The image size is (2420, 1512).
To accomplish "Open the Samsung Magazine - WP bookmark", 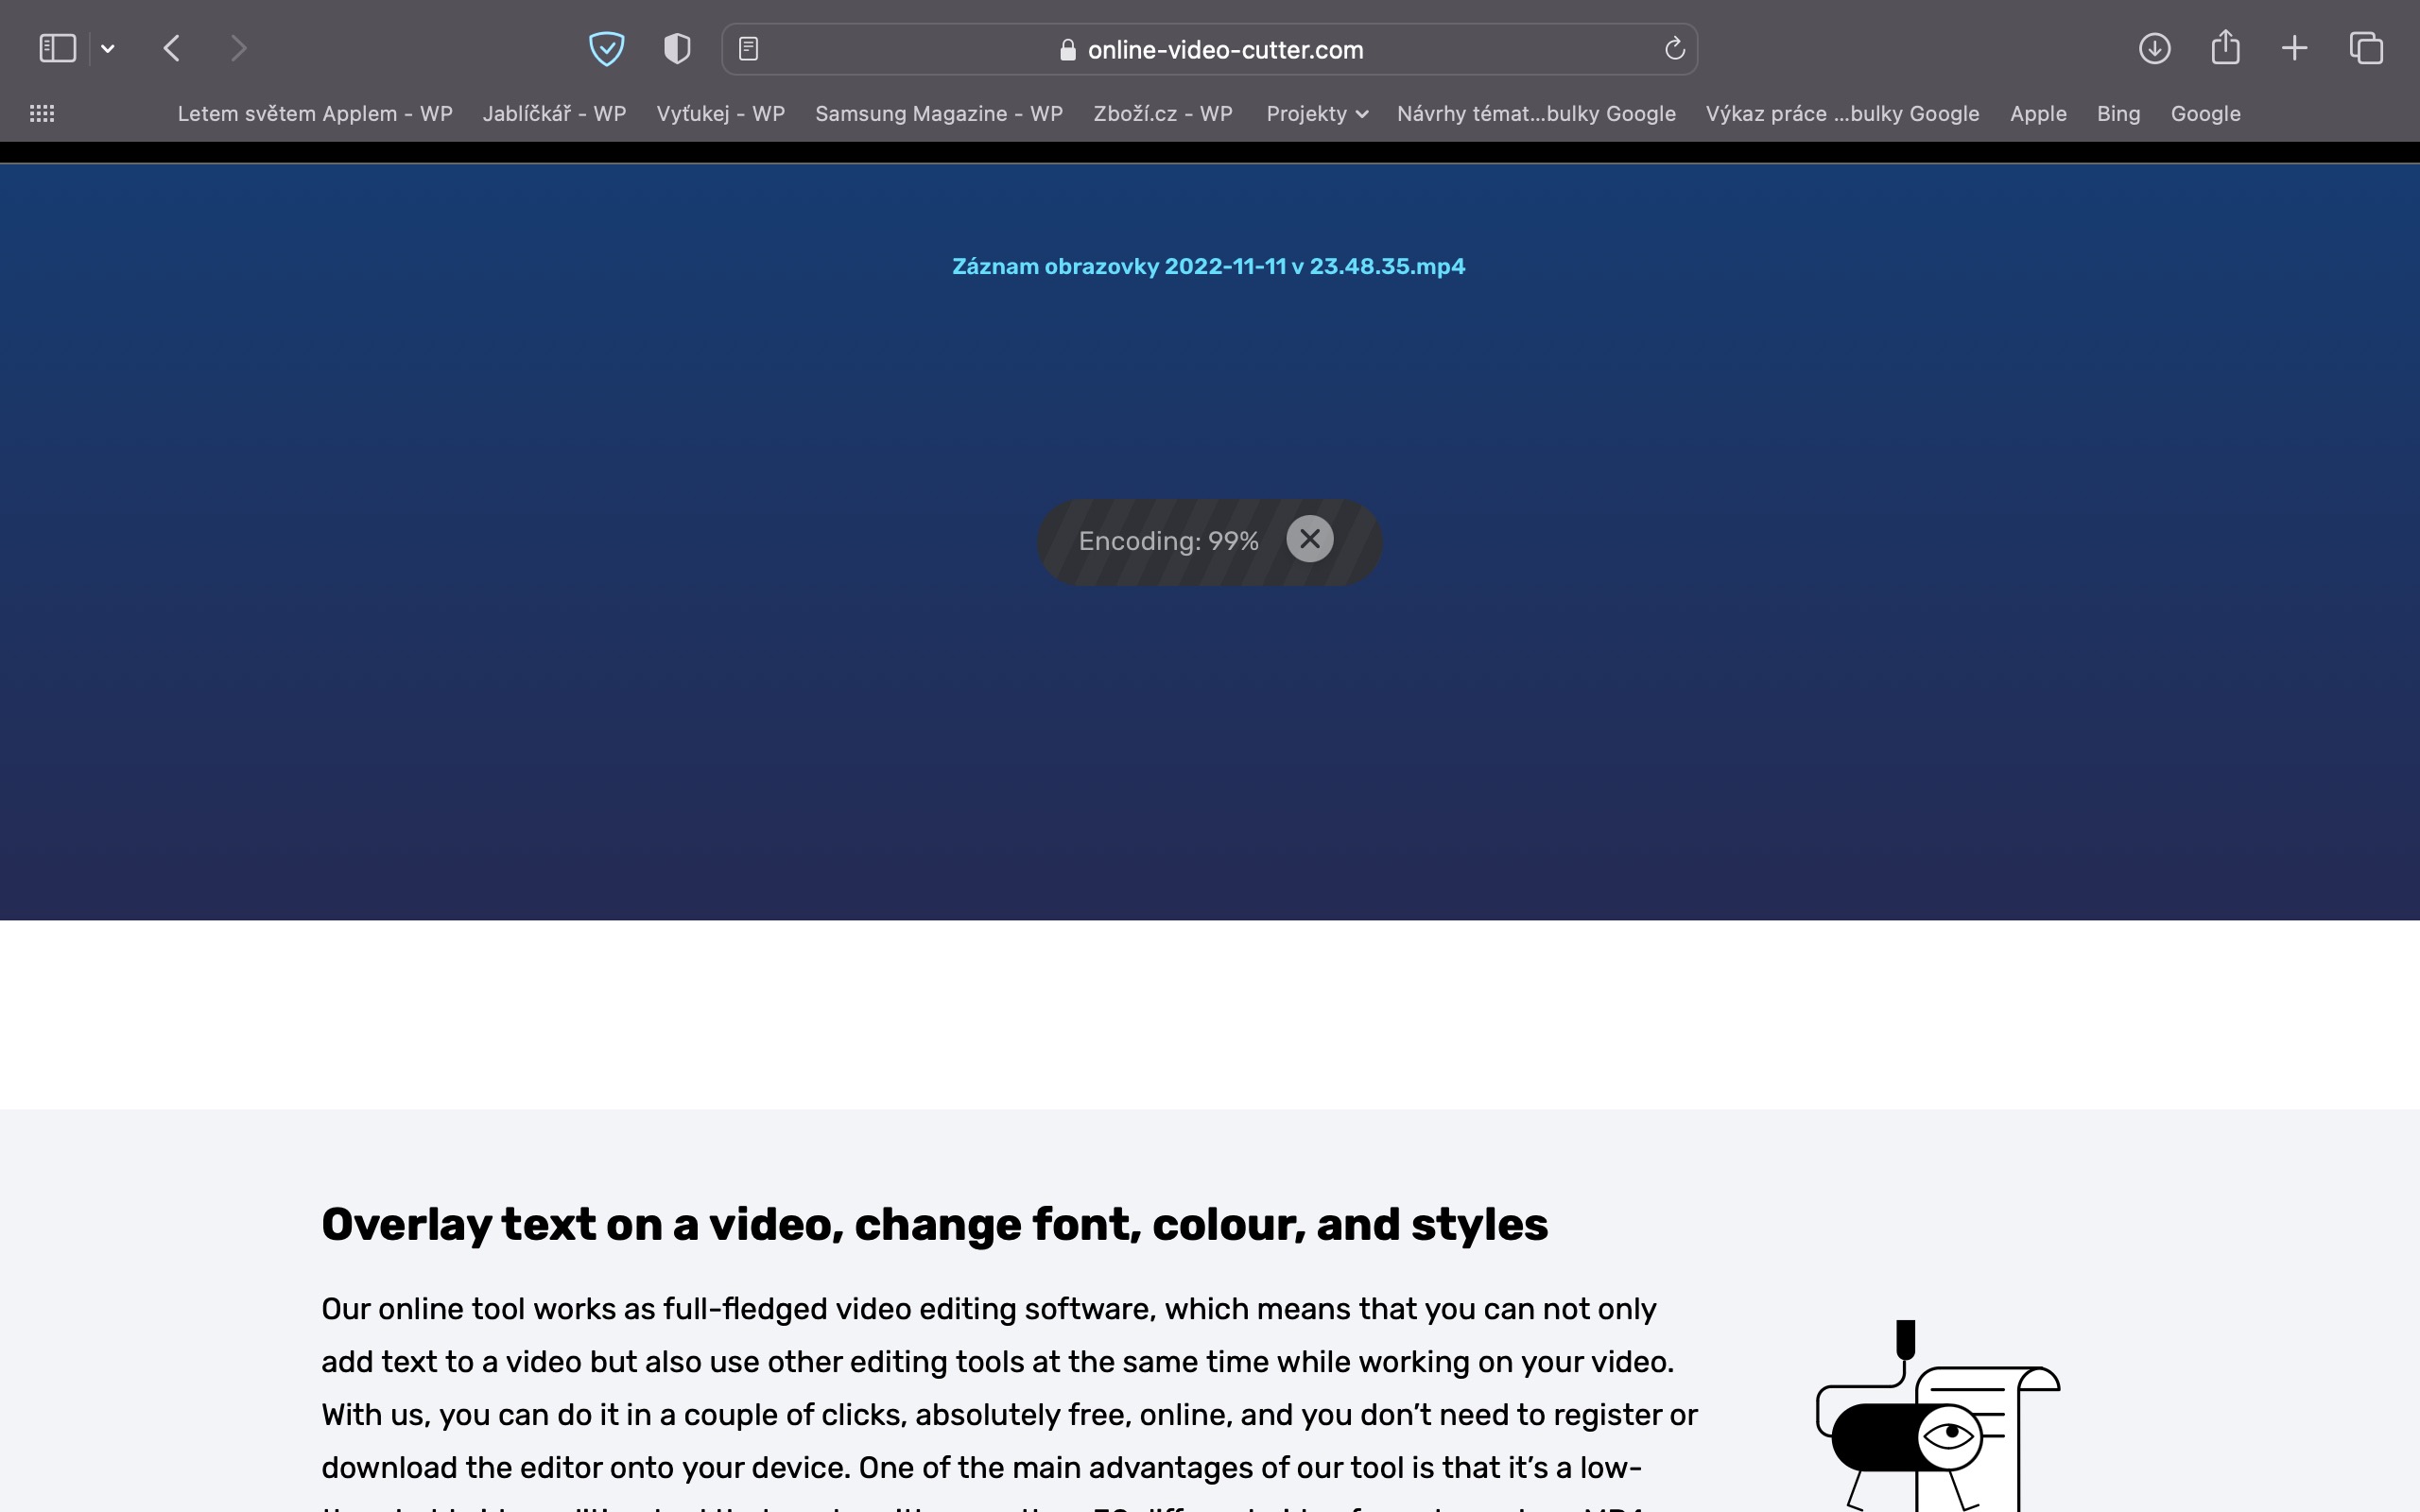I will (x=938, y=114).
